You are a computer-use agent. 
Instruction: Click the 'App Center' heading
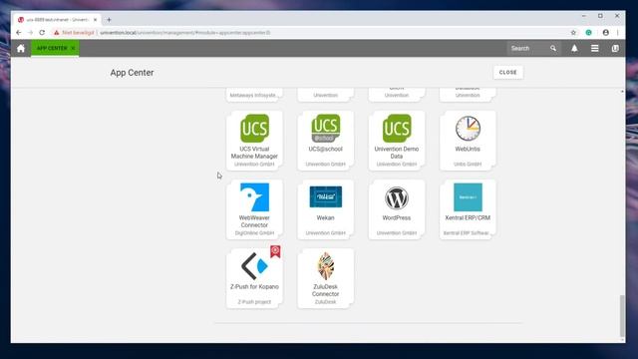pos(132,73)
